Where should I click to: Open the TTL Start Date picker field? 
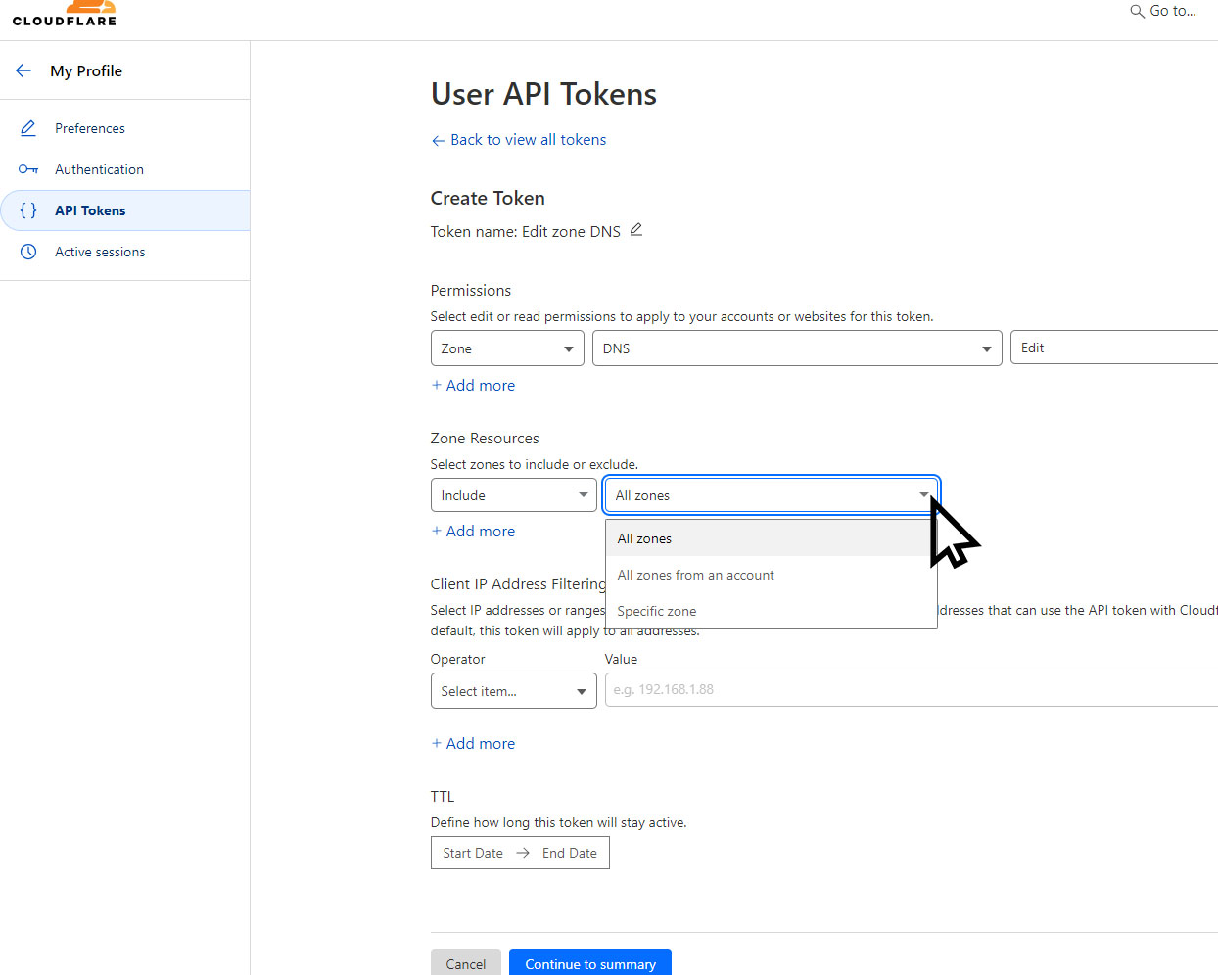[x=473, y=853]
